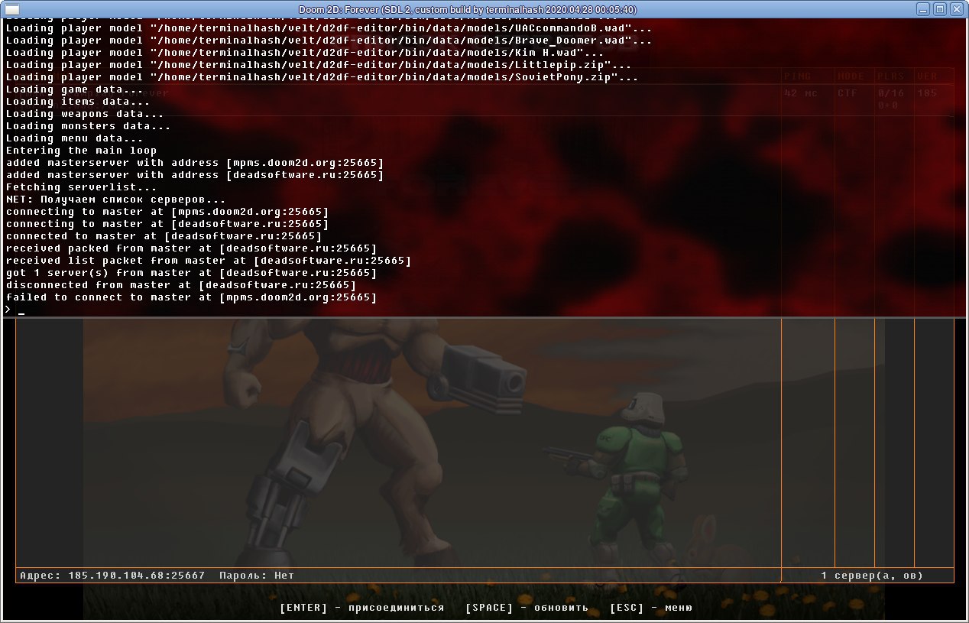This screenshot has width=969, height=623.
Task: Click the 185 version value
Action: coord(927,93)
